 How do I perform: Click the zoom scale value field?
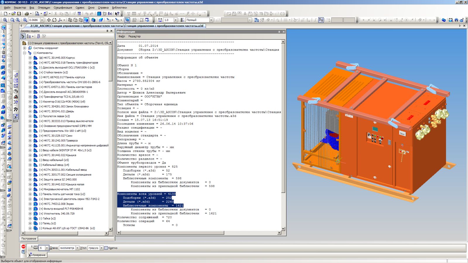[x=34, y=20]
